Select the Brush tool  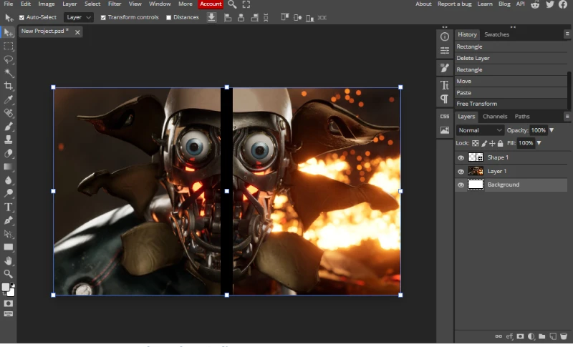pyautogui.click(x=8, y=126)
